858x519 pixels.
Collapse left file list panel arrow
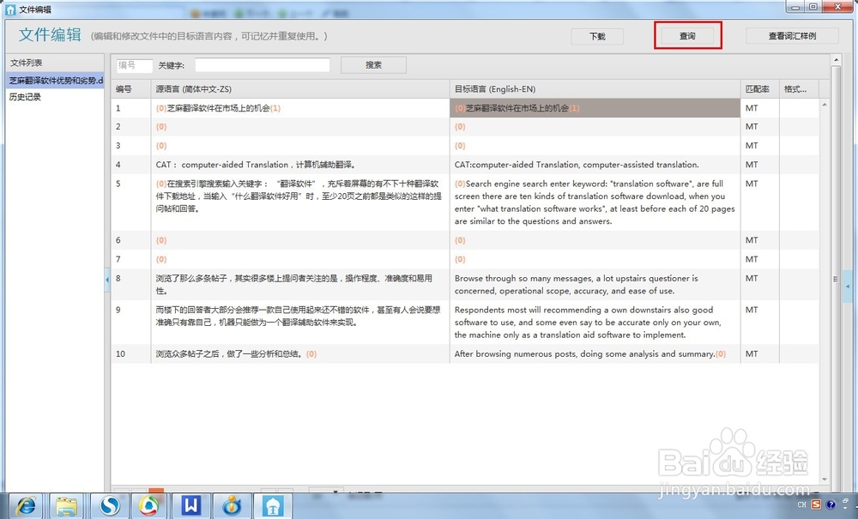(107, 280)
